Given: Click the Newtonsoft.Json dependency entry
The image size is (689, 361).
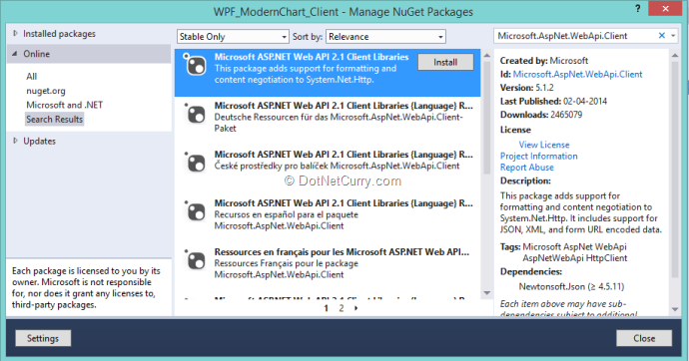Looking at the screenshot, I should [x=571, y=287].
